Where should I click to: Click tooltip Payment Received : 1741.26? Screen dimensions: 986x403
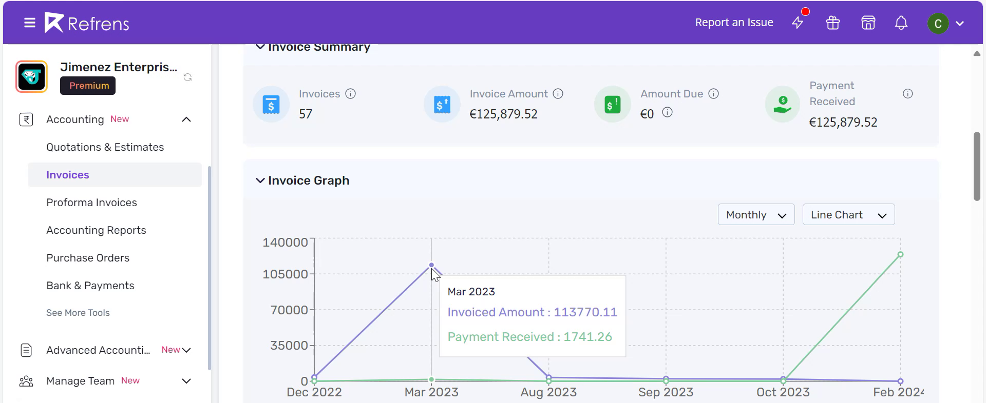[x=530, y=337]
